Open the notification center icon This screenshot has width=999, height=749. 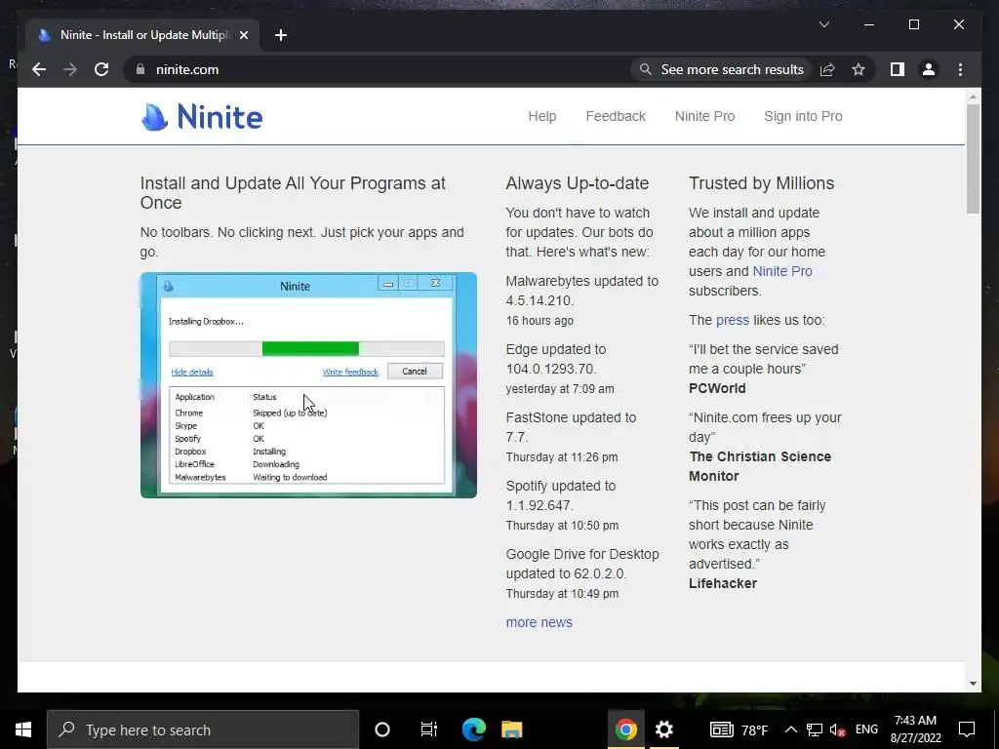(967, 729)
